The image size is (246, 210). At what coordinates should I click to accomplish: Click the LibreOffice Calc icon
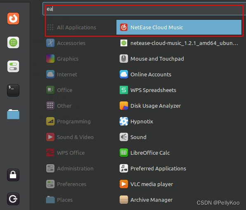click(x=124, y=153)
